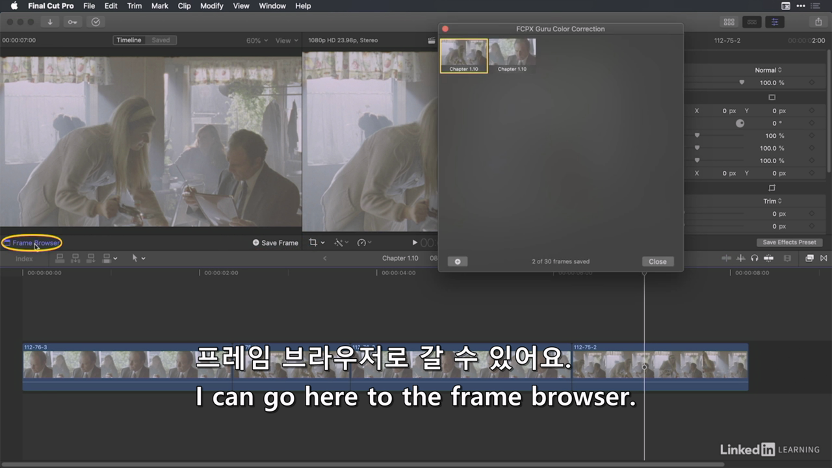Image resolution: width=832 pixels, height=468 pixels.
Task: Click the Chapter 1.10 project title in timeline
Action: point(400,258)
